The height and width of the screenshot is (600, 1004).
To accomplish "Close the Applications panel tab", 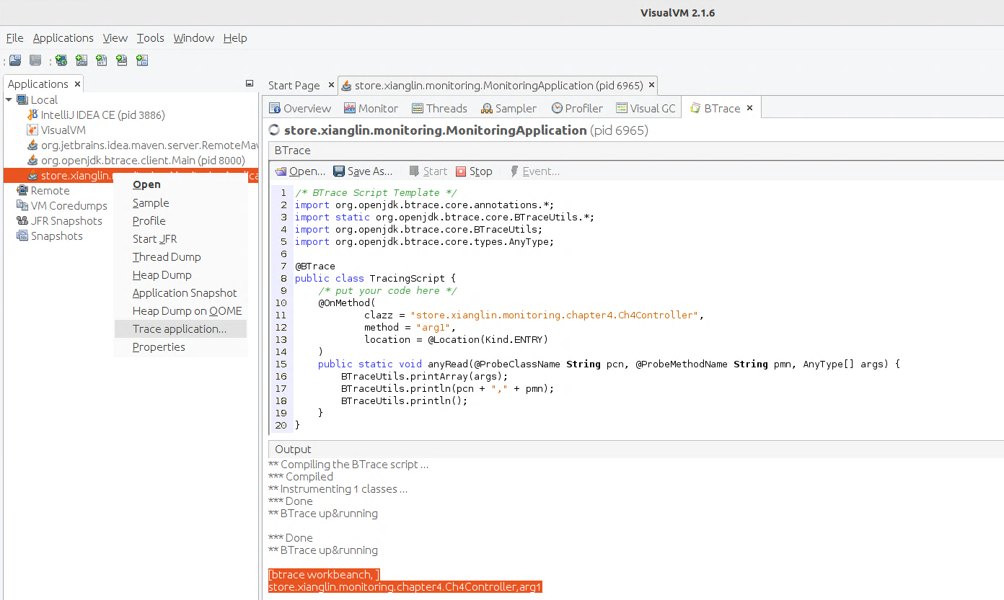I will click(77, 84).
